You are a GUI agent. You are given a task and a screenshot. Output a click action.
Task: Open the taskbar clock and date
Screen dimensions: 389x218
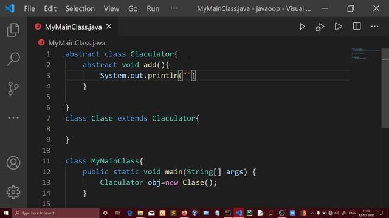(x=367, y=213)
